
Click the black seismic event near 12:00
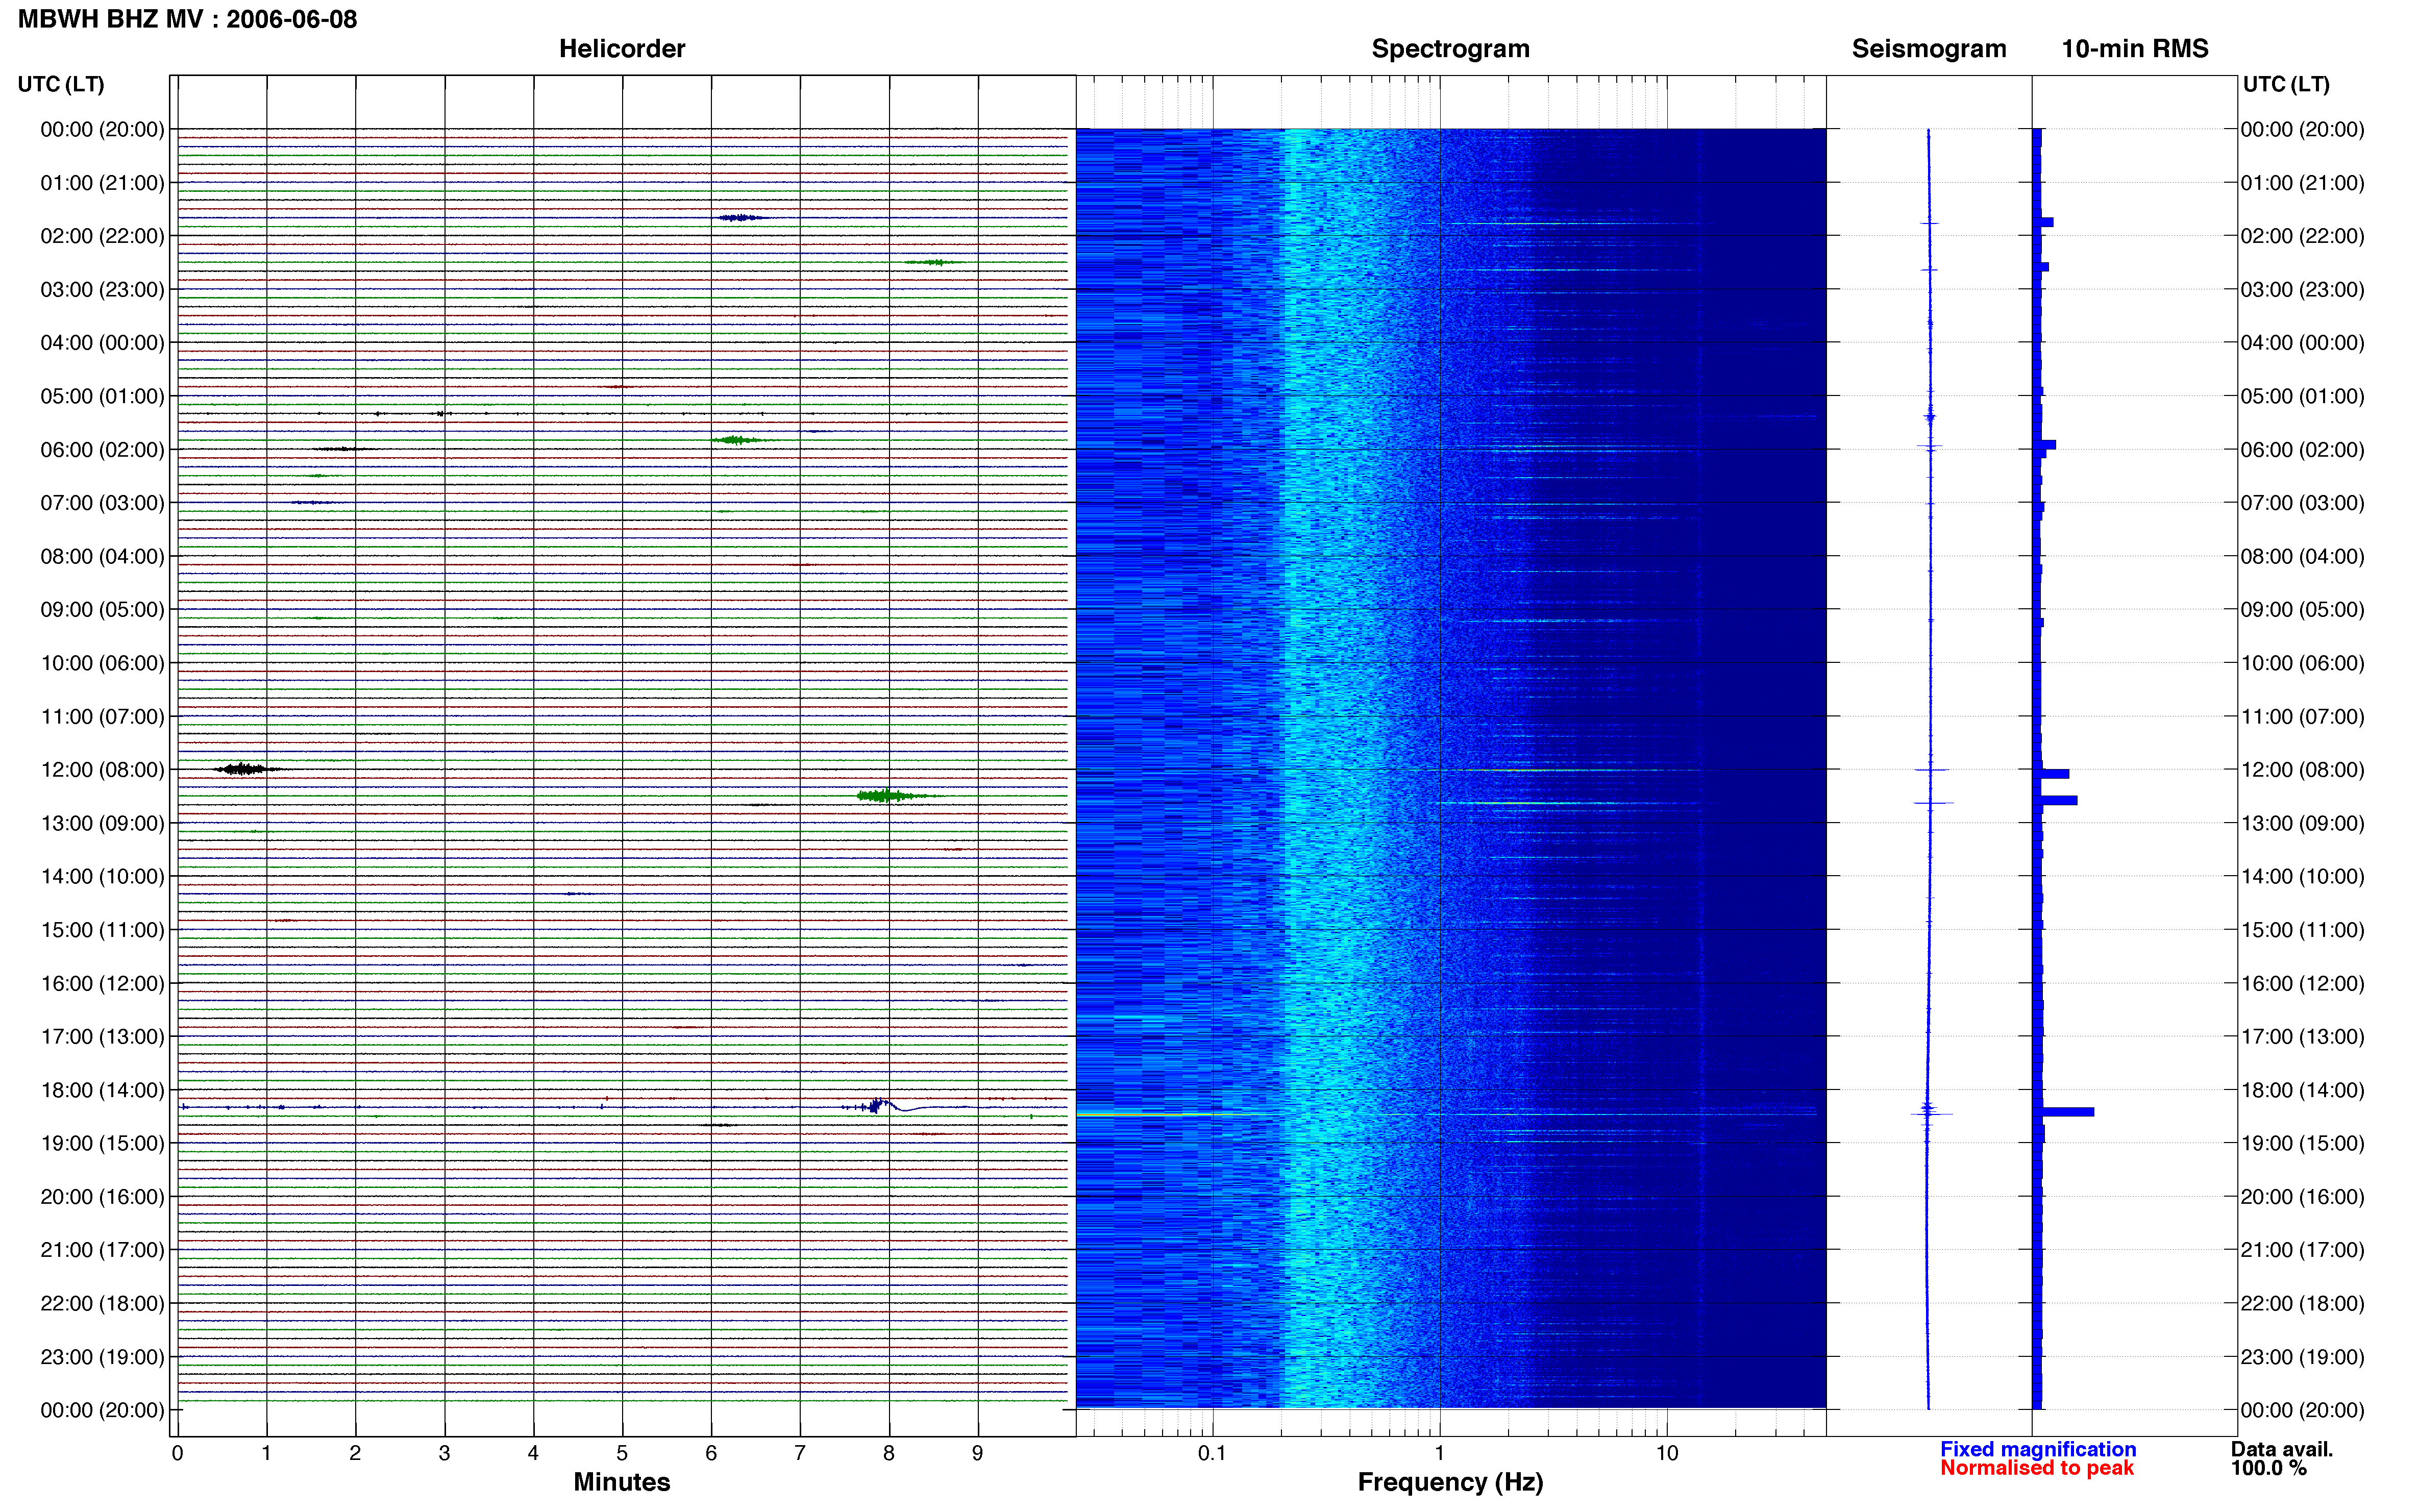point(245,769)
